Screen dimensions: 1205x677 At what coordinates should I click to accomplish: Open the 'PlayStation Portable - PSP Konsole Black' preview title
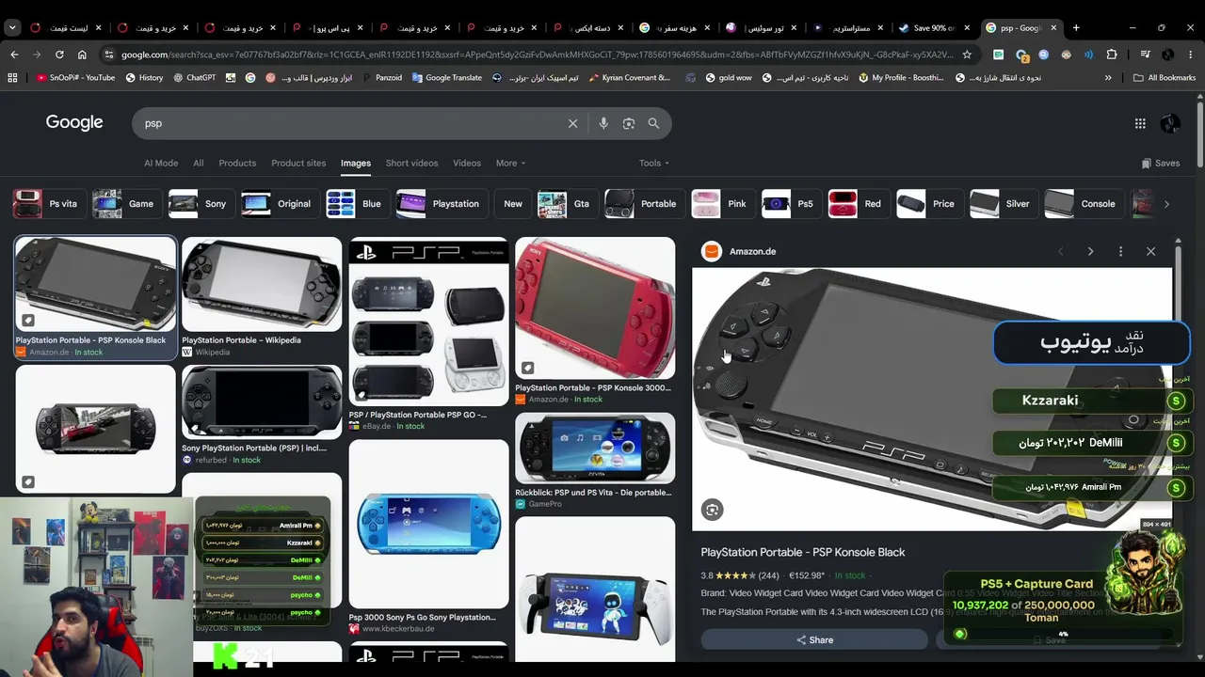(x=803, y=552)
